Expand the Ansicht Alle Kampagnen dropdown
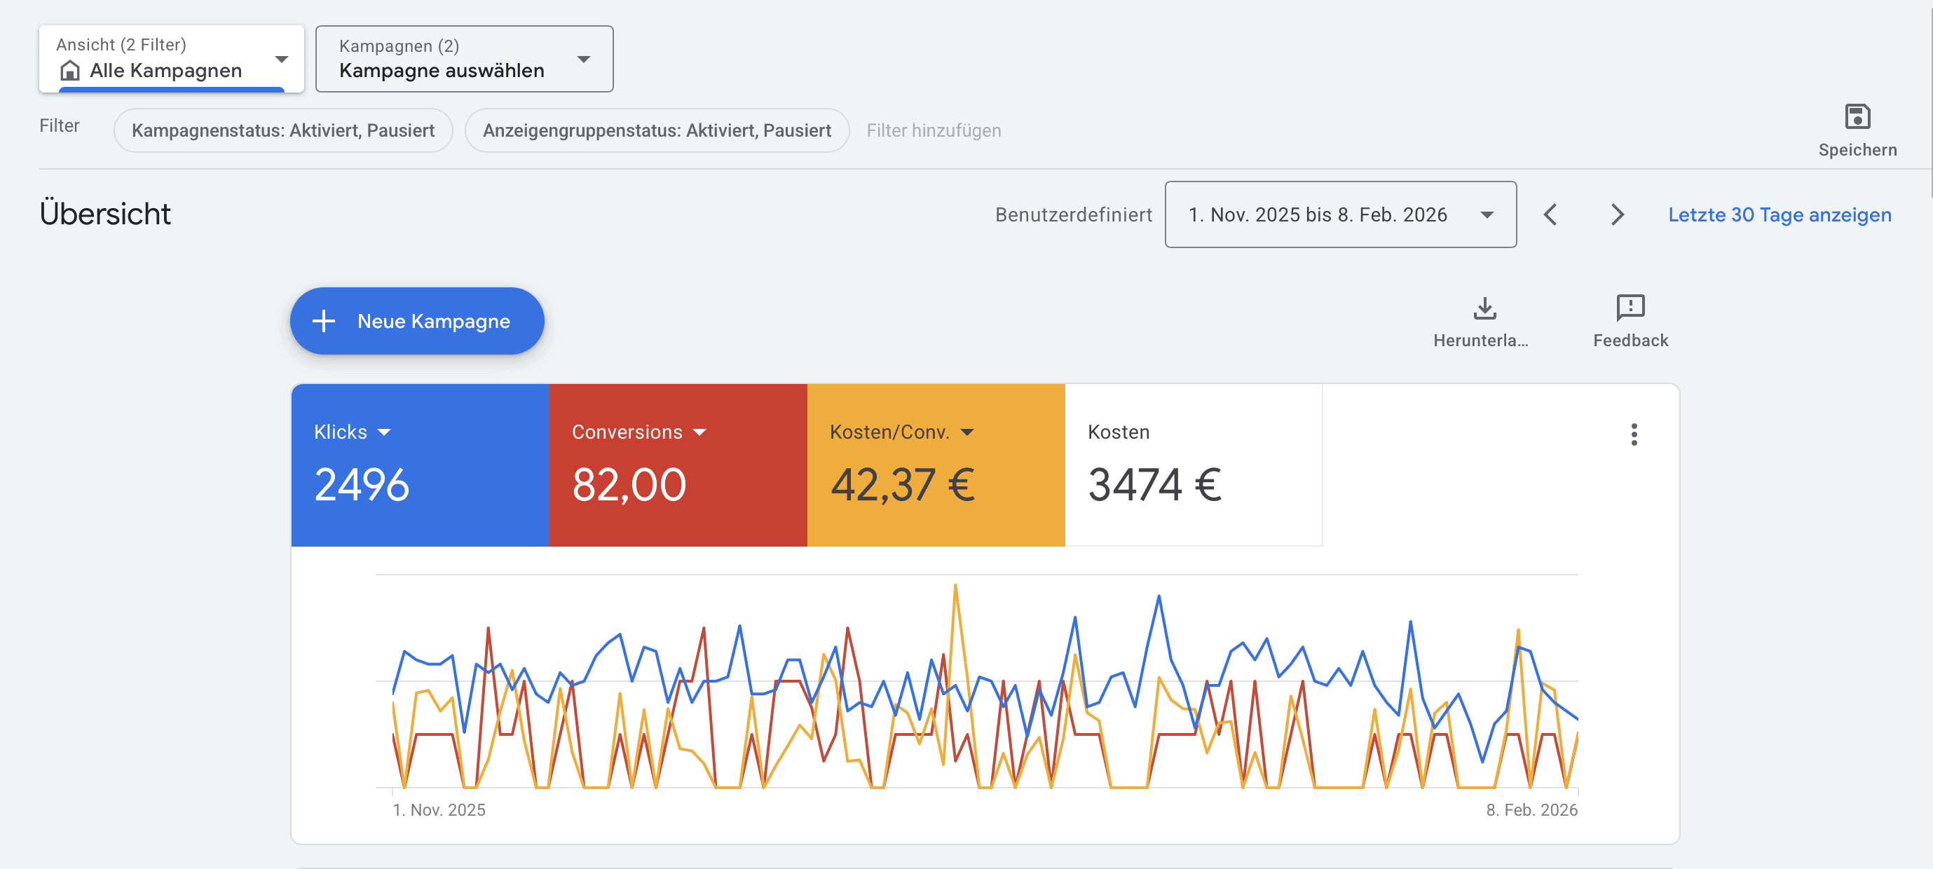The height and width of the screenshot is (869, 1933). (281, 60)
